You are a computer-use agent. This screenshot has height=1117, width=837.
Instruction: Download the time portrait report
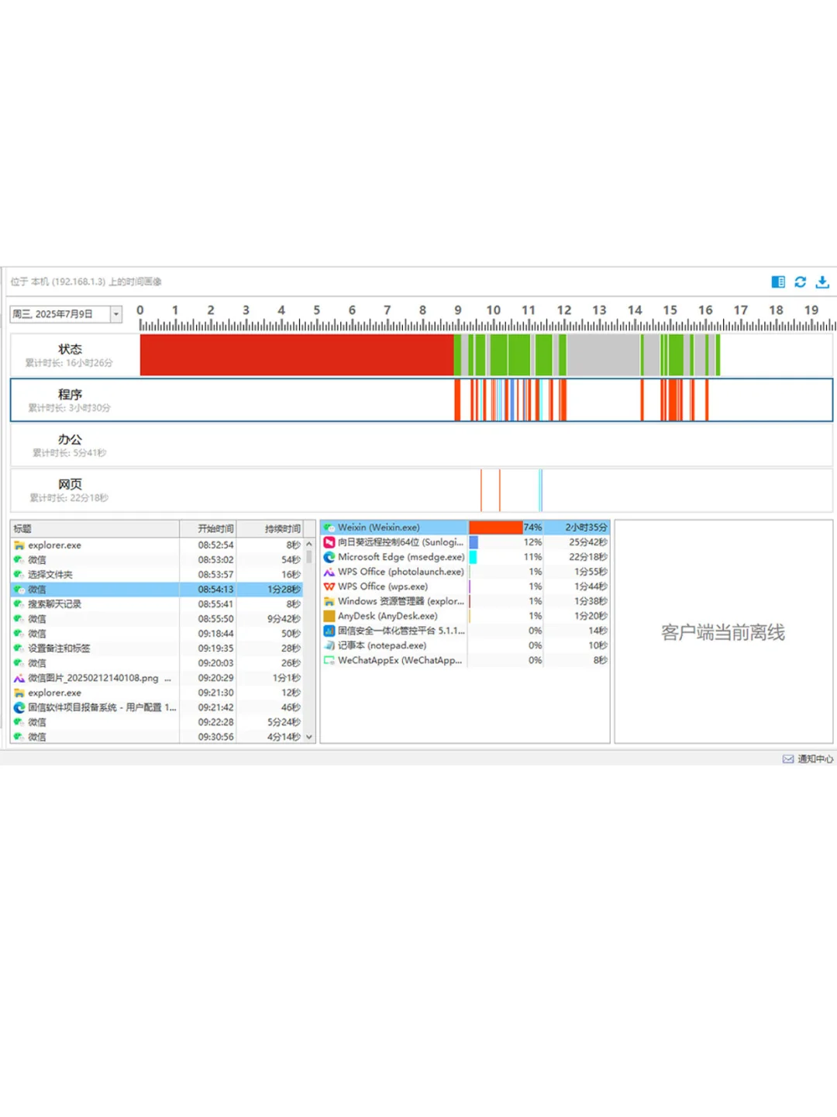point(822,282)
